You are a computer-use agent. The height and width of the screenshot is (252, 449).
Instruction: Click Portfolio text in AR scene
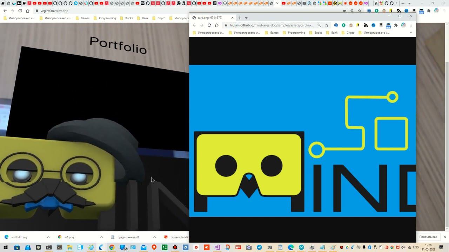coord(118,45)
